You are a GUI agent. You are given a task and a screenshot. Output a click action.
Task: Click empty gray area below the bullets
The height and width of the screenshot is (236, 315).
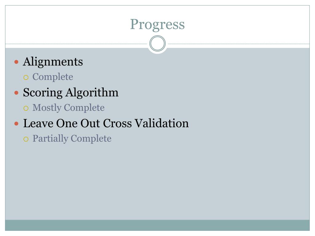[157, 181]
